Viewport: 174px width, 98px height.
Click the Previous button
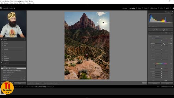point(154,83)
